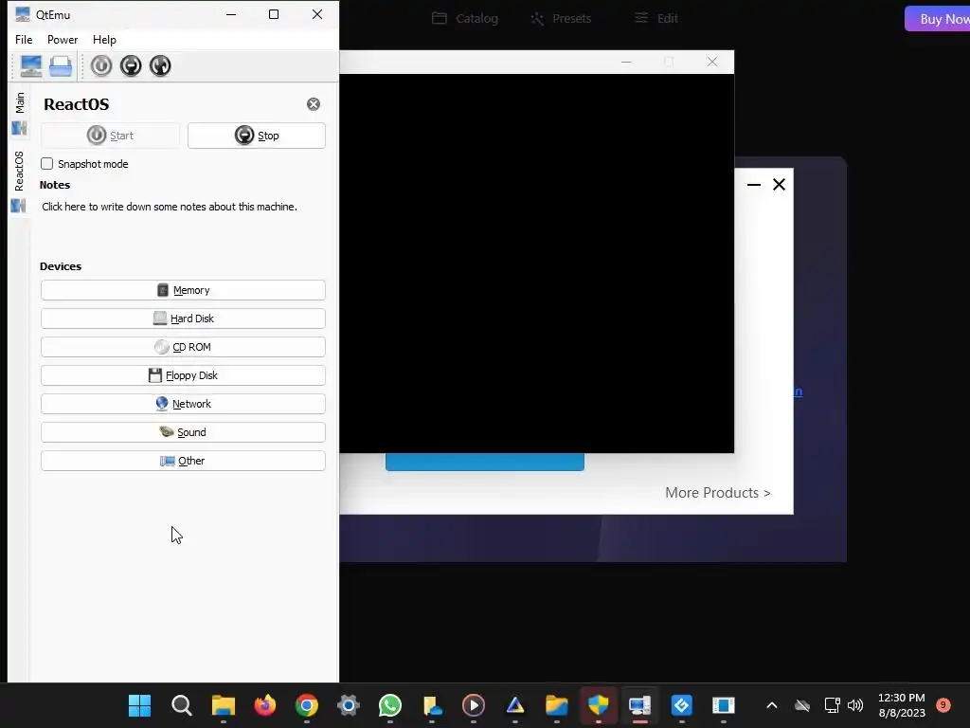Screen dimensions: 970x728
Task: Expand the Memory device section
Action: click(x=183, y=290)
